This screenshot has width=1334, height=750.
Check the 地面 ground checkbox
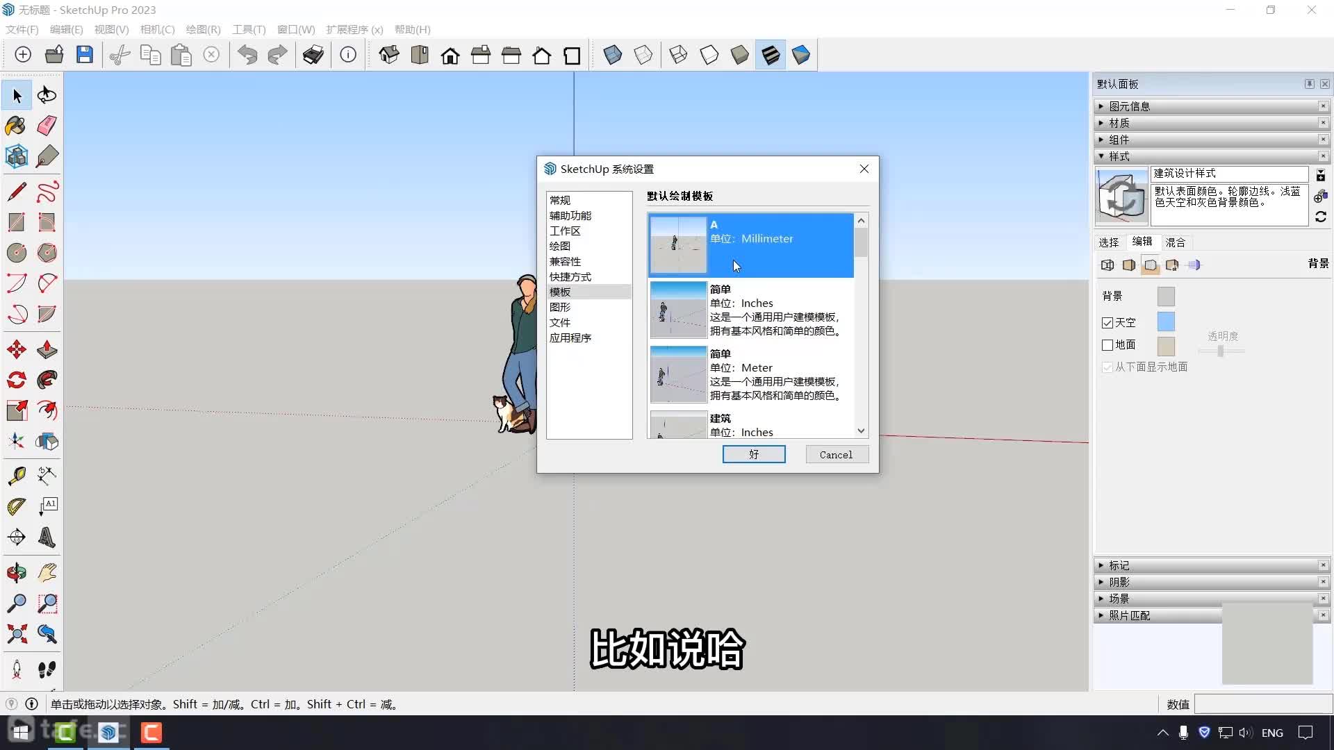coord(1107,345)
